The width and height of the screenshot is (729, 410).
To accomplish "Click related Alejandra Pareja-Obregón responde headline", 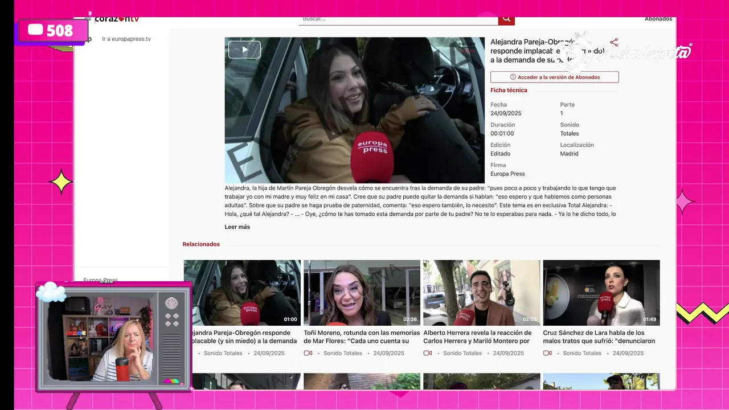I will pos(245,337).
